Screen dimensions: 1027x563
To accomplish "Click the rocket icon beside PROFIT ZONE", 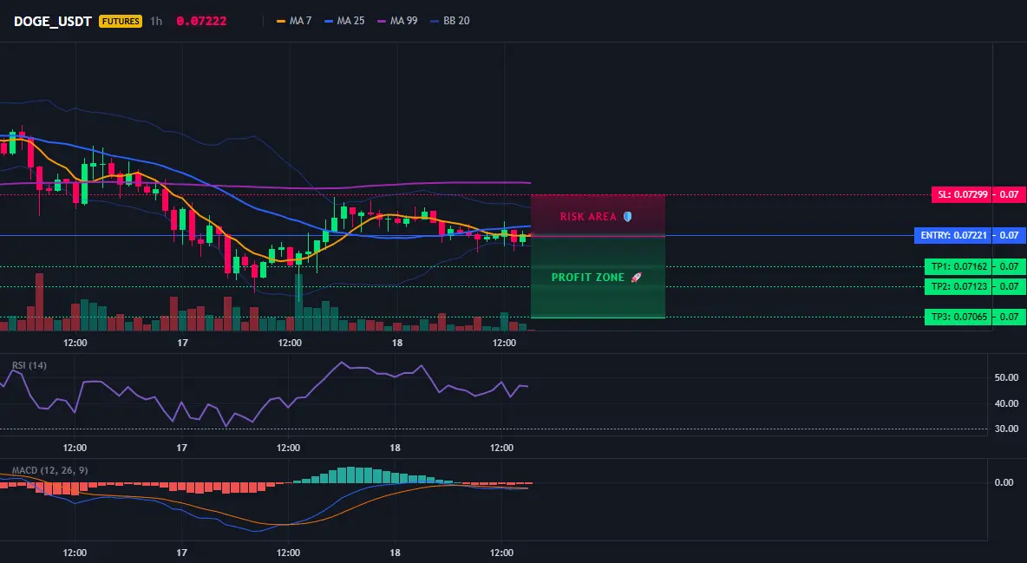I will pyautogui.click(x=636, y=278).
